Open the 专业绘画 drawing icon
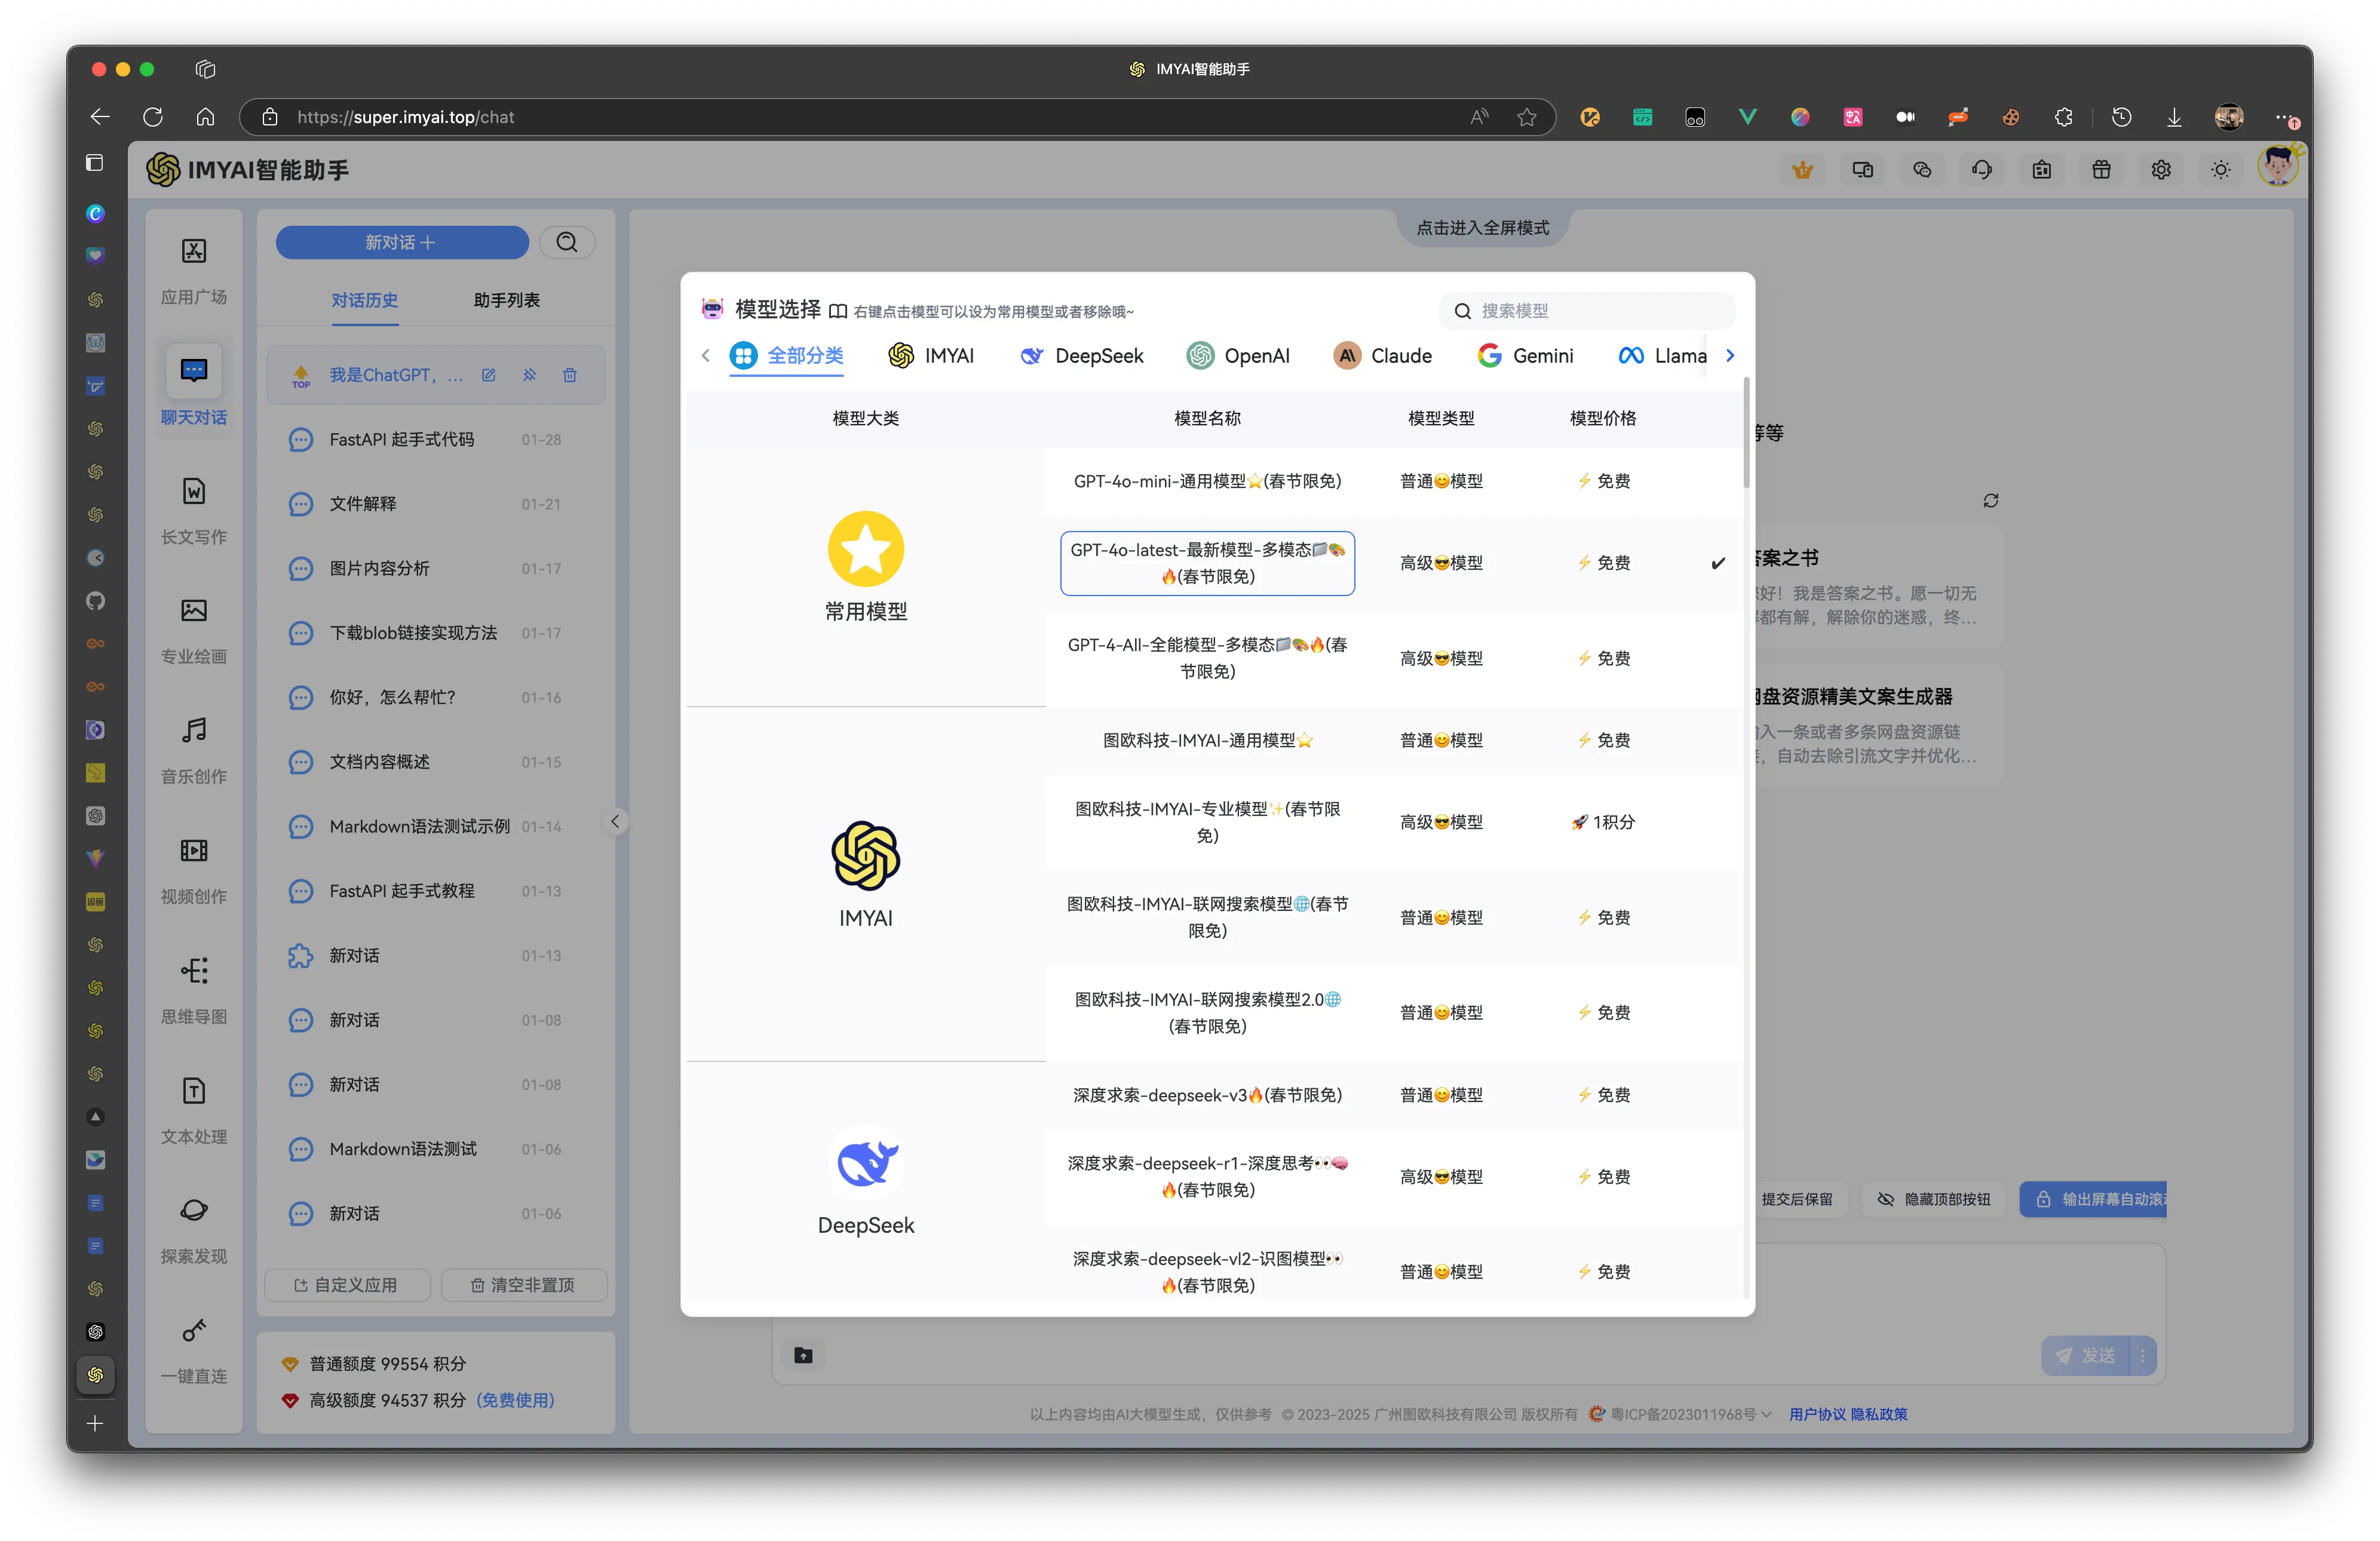The width and height of the screenshot is (2380, 1541). (194, 610)
